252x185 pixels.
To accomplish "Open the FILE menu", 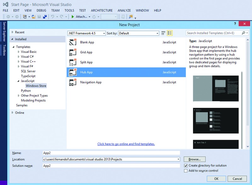I will pos(5,10).
